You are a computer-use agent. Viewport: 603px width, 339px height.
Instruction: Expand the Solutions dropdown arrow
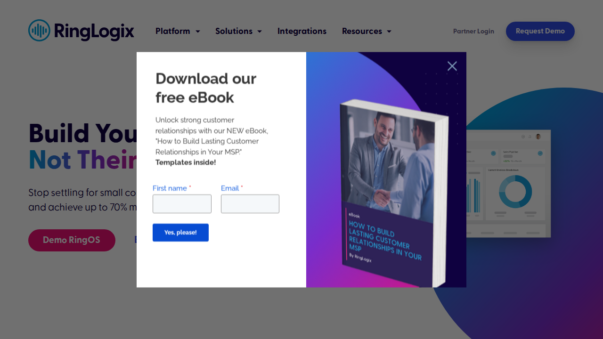[x=260, y=32]
